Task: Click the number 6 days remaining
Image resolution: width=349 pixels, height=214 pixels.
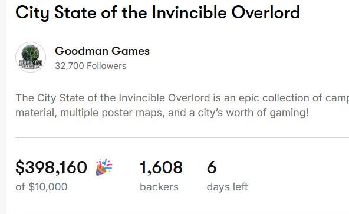Action: (212, 167)
